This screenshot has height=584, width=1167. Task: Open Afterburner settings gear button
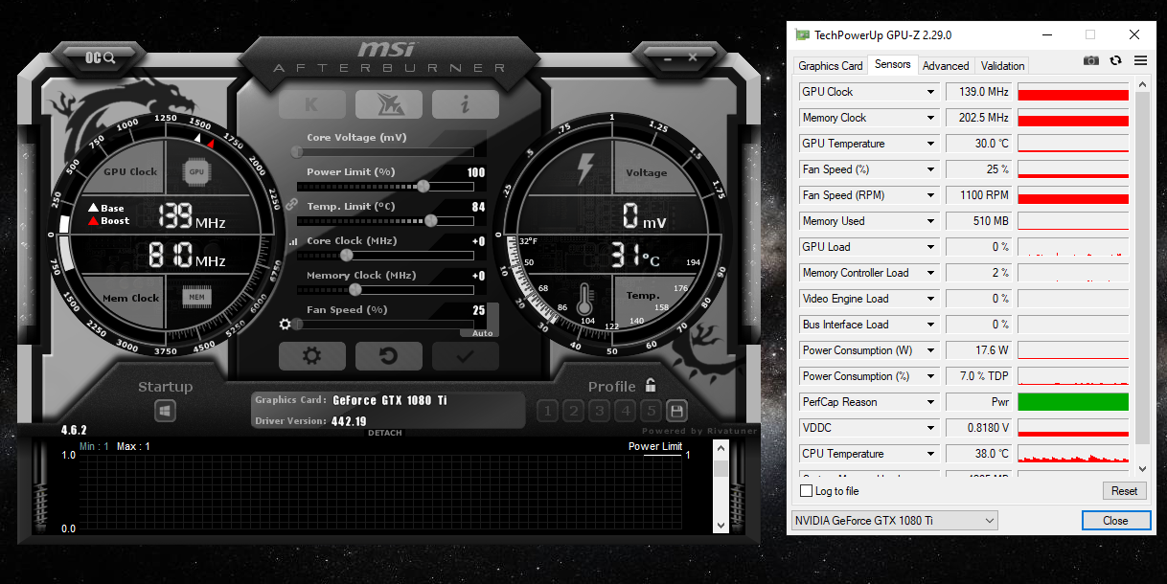point(312,356)
